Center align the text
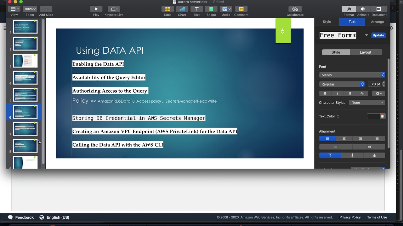The image size is (403, 226). 344,139
